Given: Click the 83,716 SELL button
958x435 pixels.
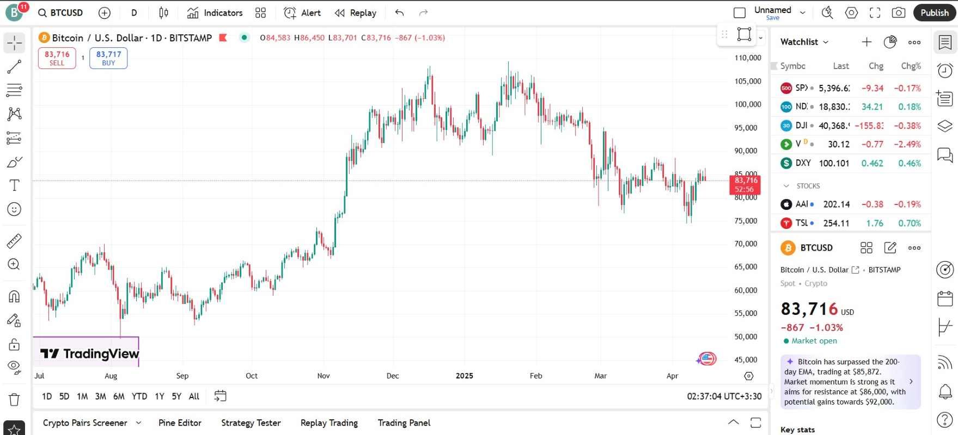Looking at the screenshot, I should point(57,58).
